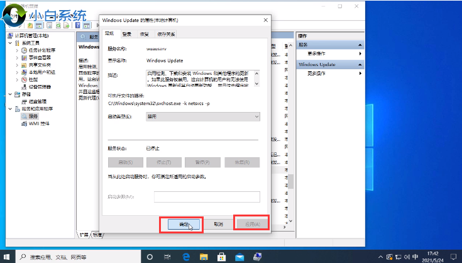The width and height of the screenshot is (462, 263).
Task: Open Cortana circle icon on taskbar
Action: coord(150,257)
